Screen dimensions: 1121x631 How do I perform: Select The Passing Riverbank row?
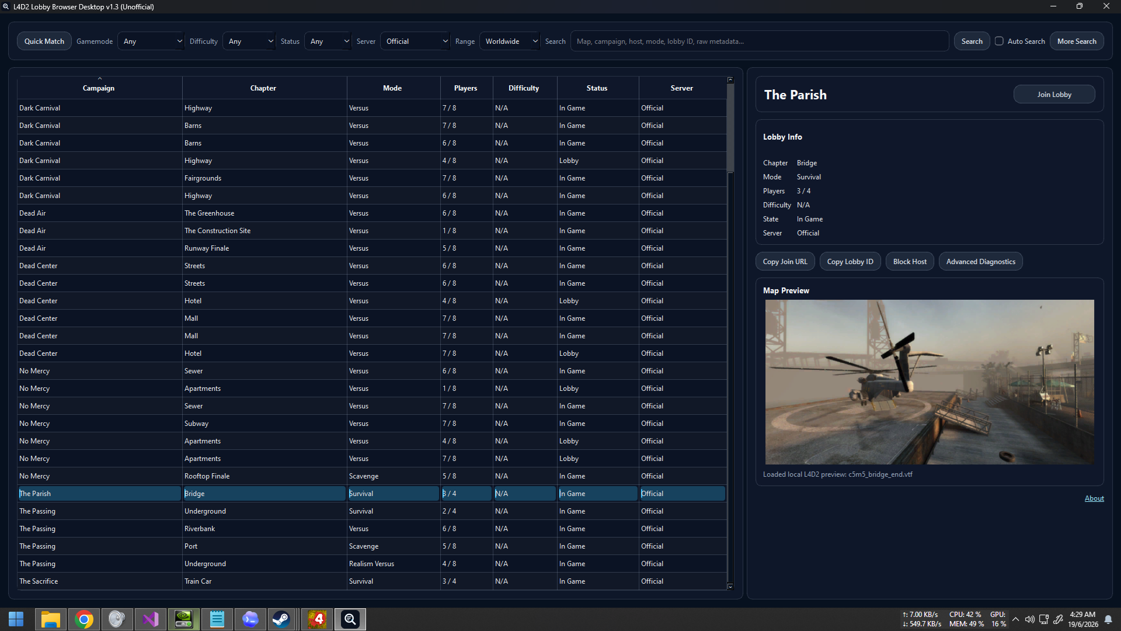point(372,529)
